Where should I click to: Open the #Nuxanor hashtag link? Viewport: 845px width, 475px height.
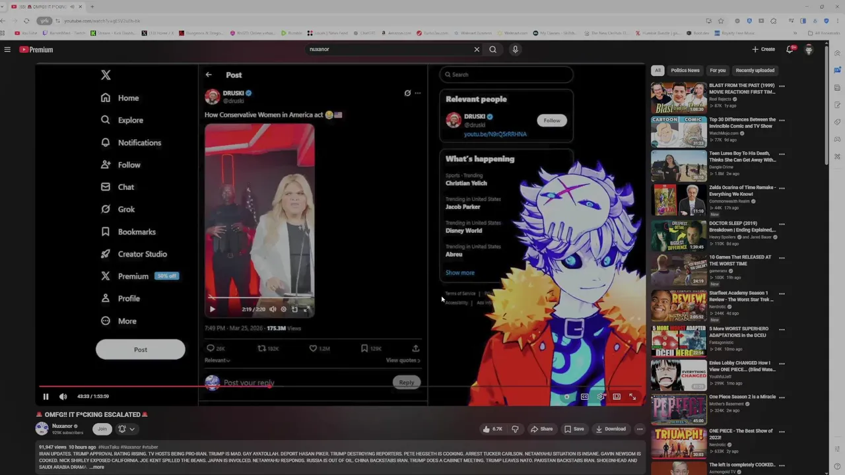coord(131,447)
